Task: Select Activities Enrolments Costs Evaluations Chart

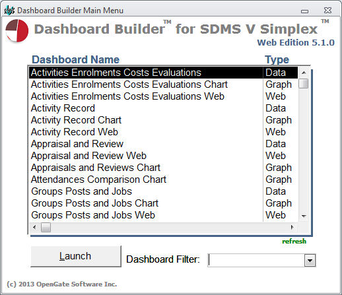Action: 163,84
